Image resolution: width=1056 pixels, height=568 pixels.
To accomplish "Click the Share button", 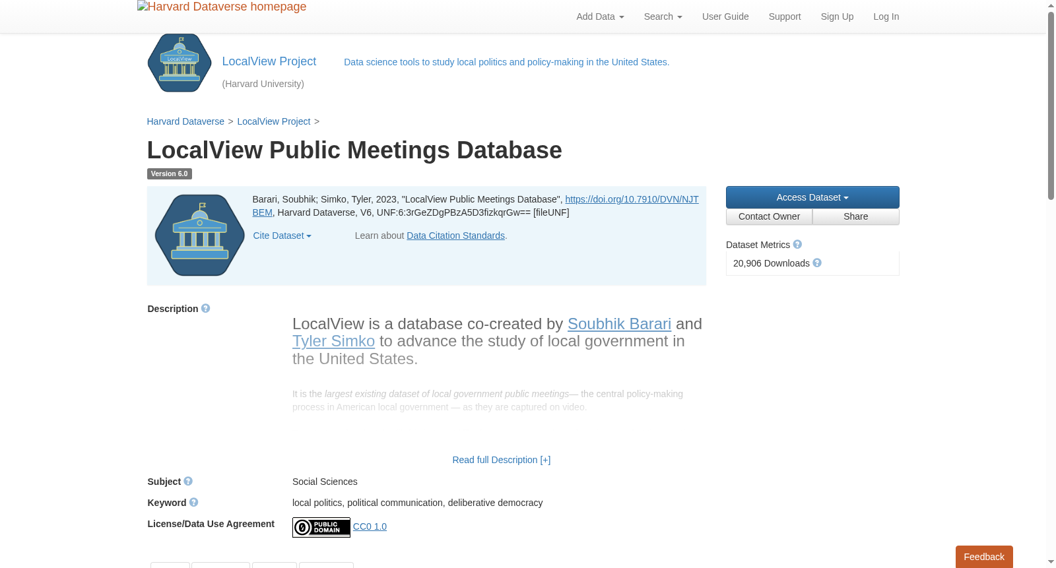I will pyautogui.click(x=856, y=216).
